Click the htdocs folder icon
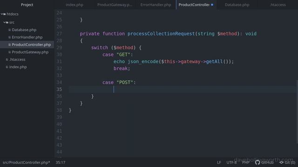 click(5, 14)
